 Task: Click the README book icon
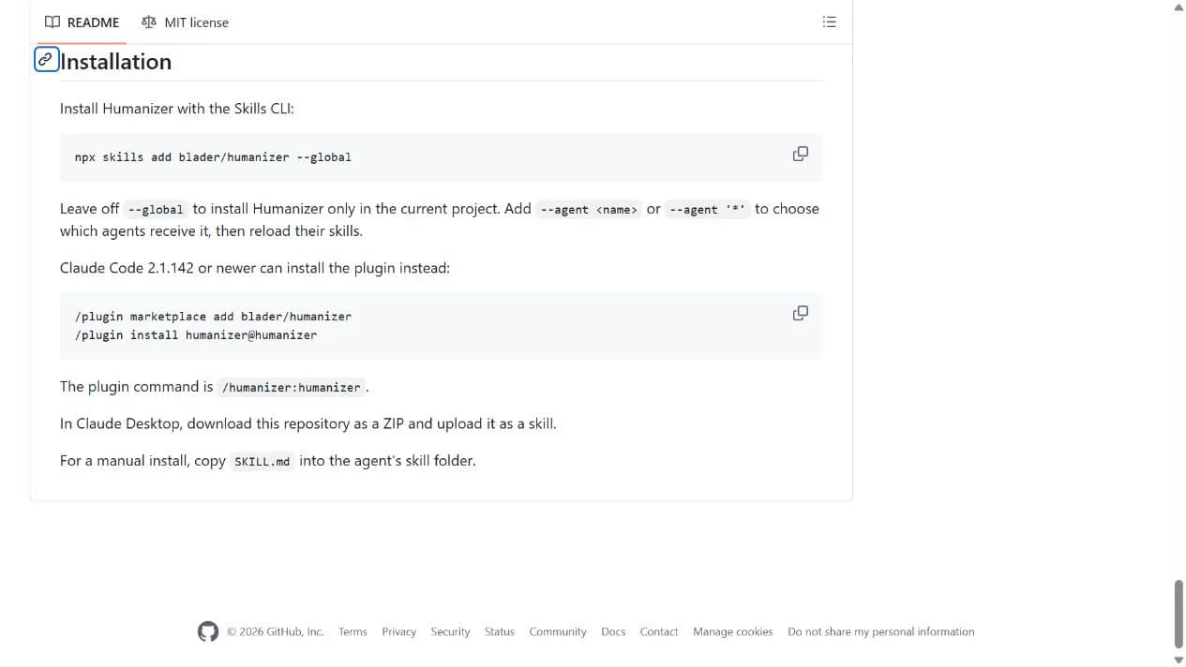pyautogui.click(x=53, y=22)
